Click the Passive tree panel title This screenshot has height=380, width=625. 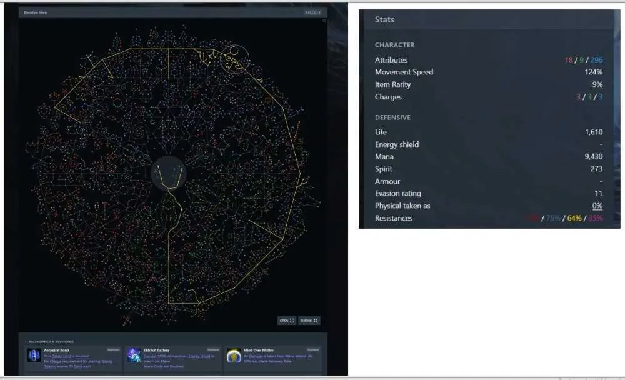(x=36, y=12)
